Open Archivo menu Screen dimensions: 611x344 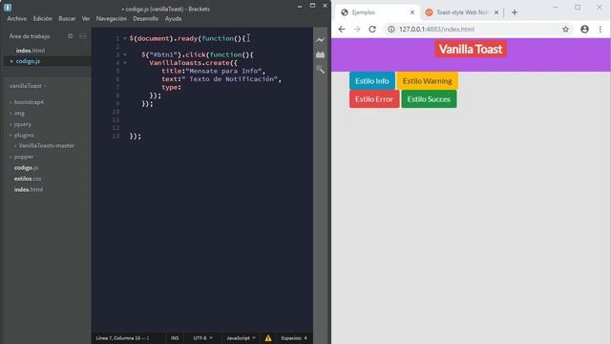point(17,19)
